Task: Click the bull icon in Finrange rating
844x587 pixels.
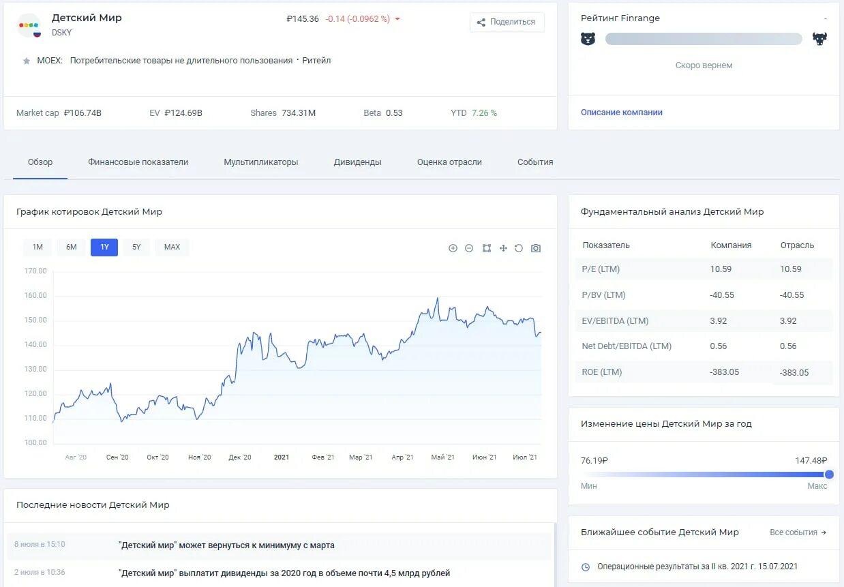Action: point(819,39)
